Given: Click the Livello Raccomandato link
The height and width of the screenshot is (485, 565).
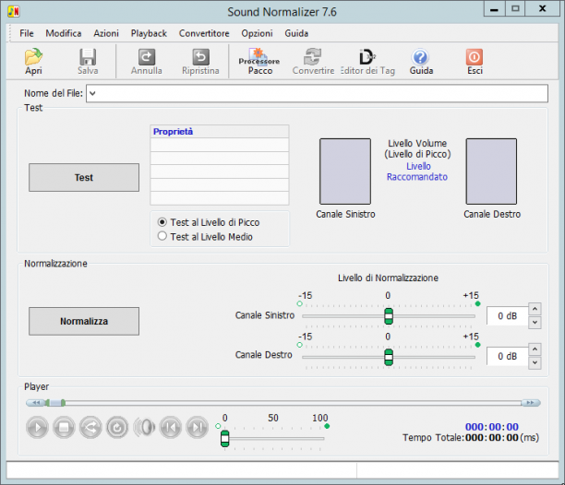Looking at the screenshot, I should 417,172.
